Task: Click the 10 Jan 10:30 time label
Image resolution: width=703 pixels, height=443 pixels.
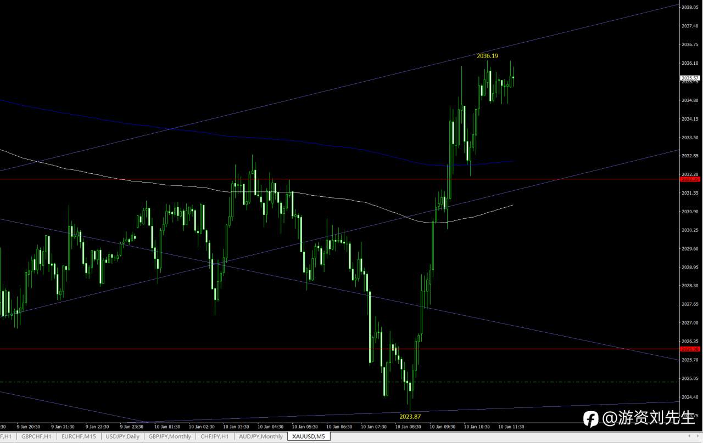Action: coord(477,426)
